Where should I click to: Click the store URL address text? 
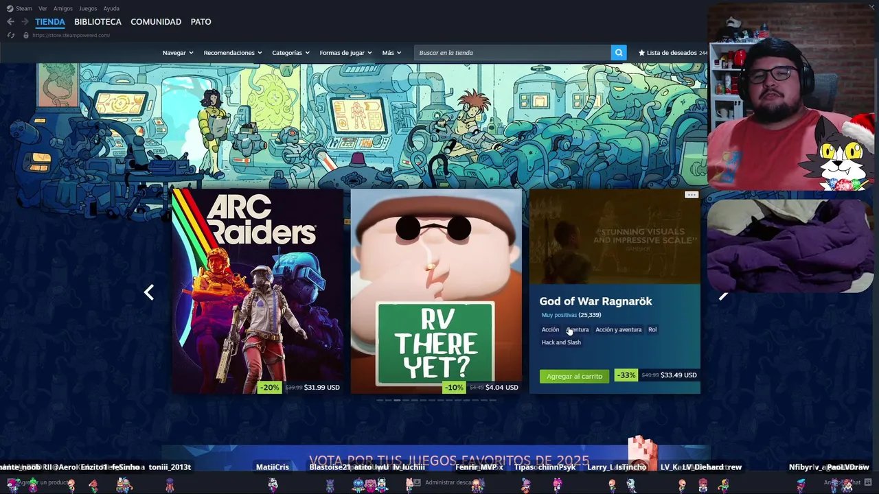point(71,35)
